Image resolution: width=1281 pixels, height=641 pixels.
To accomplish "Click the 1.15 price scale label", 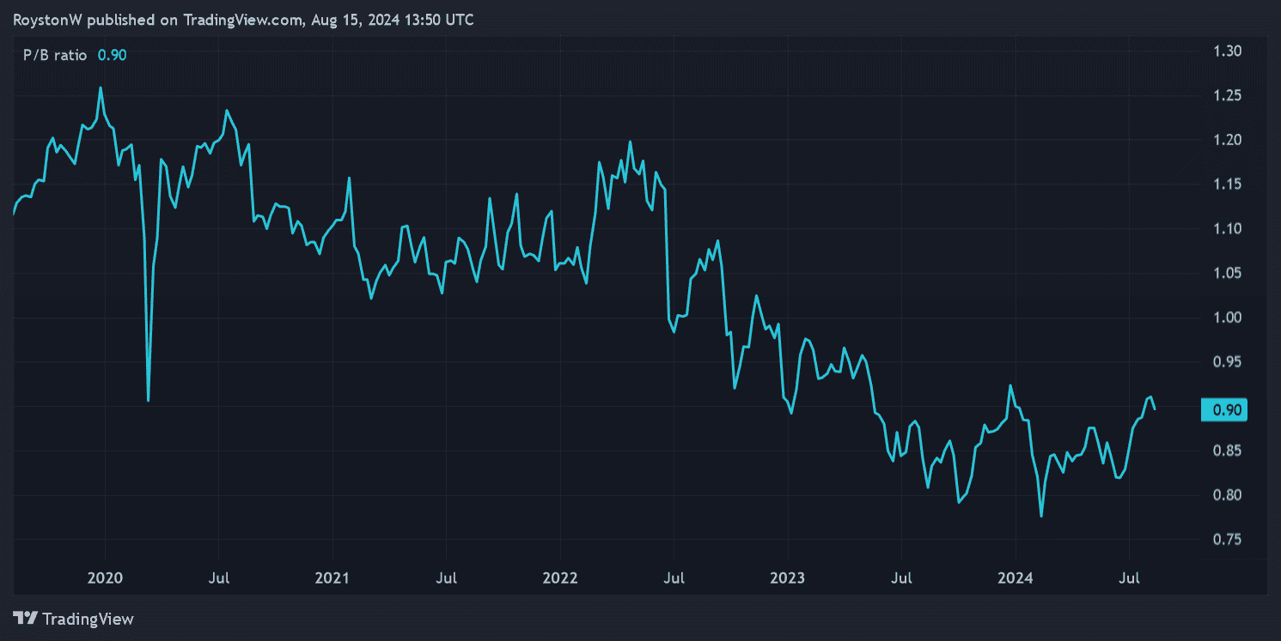I will pos(1228,184).
